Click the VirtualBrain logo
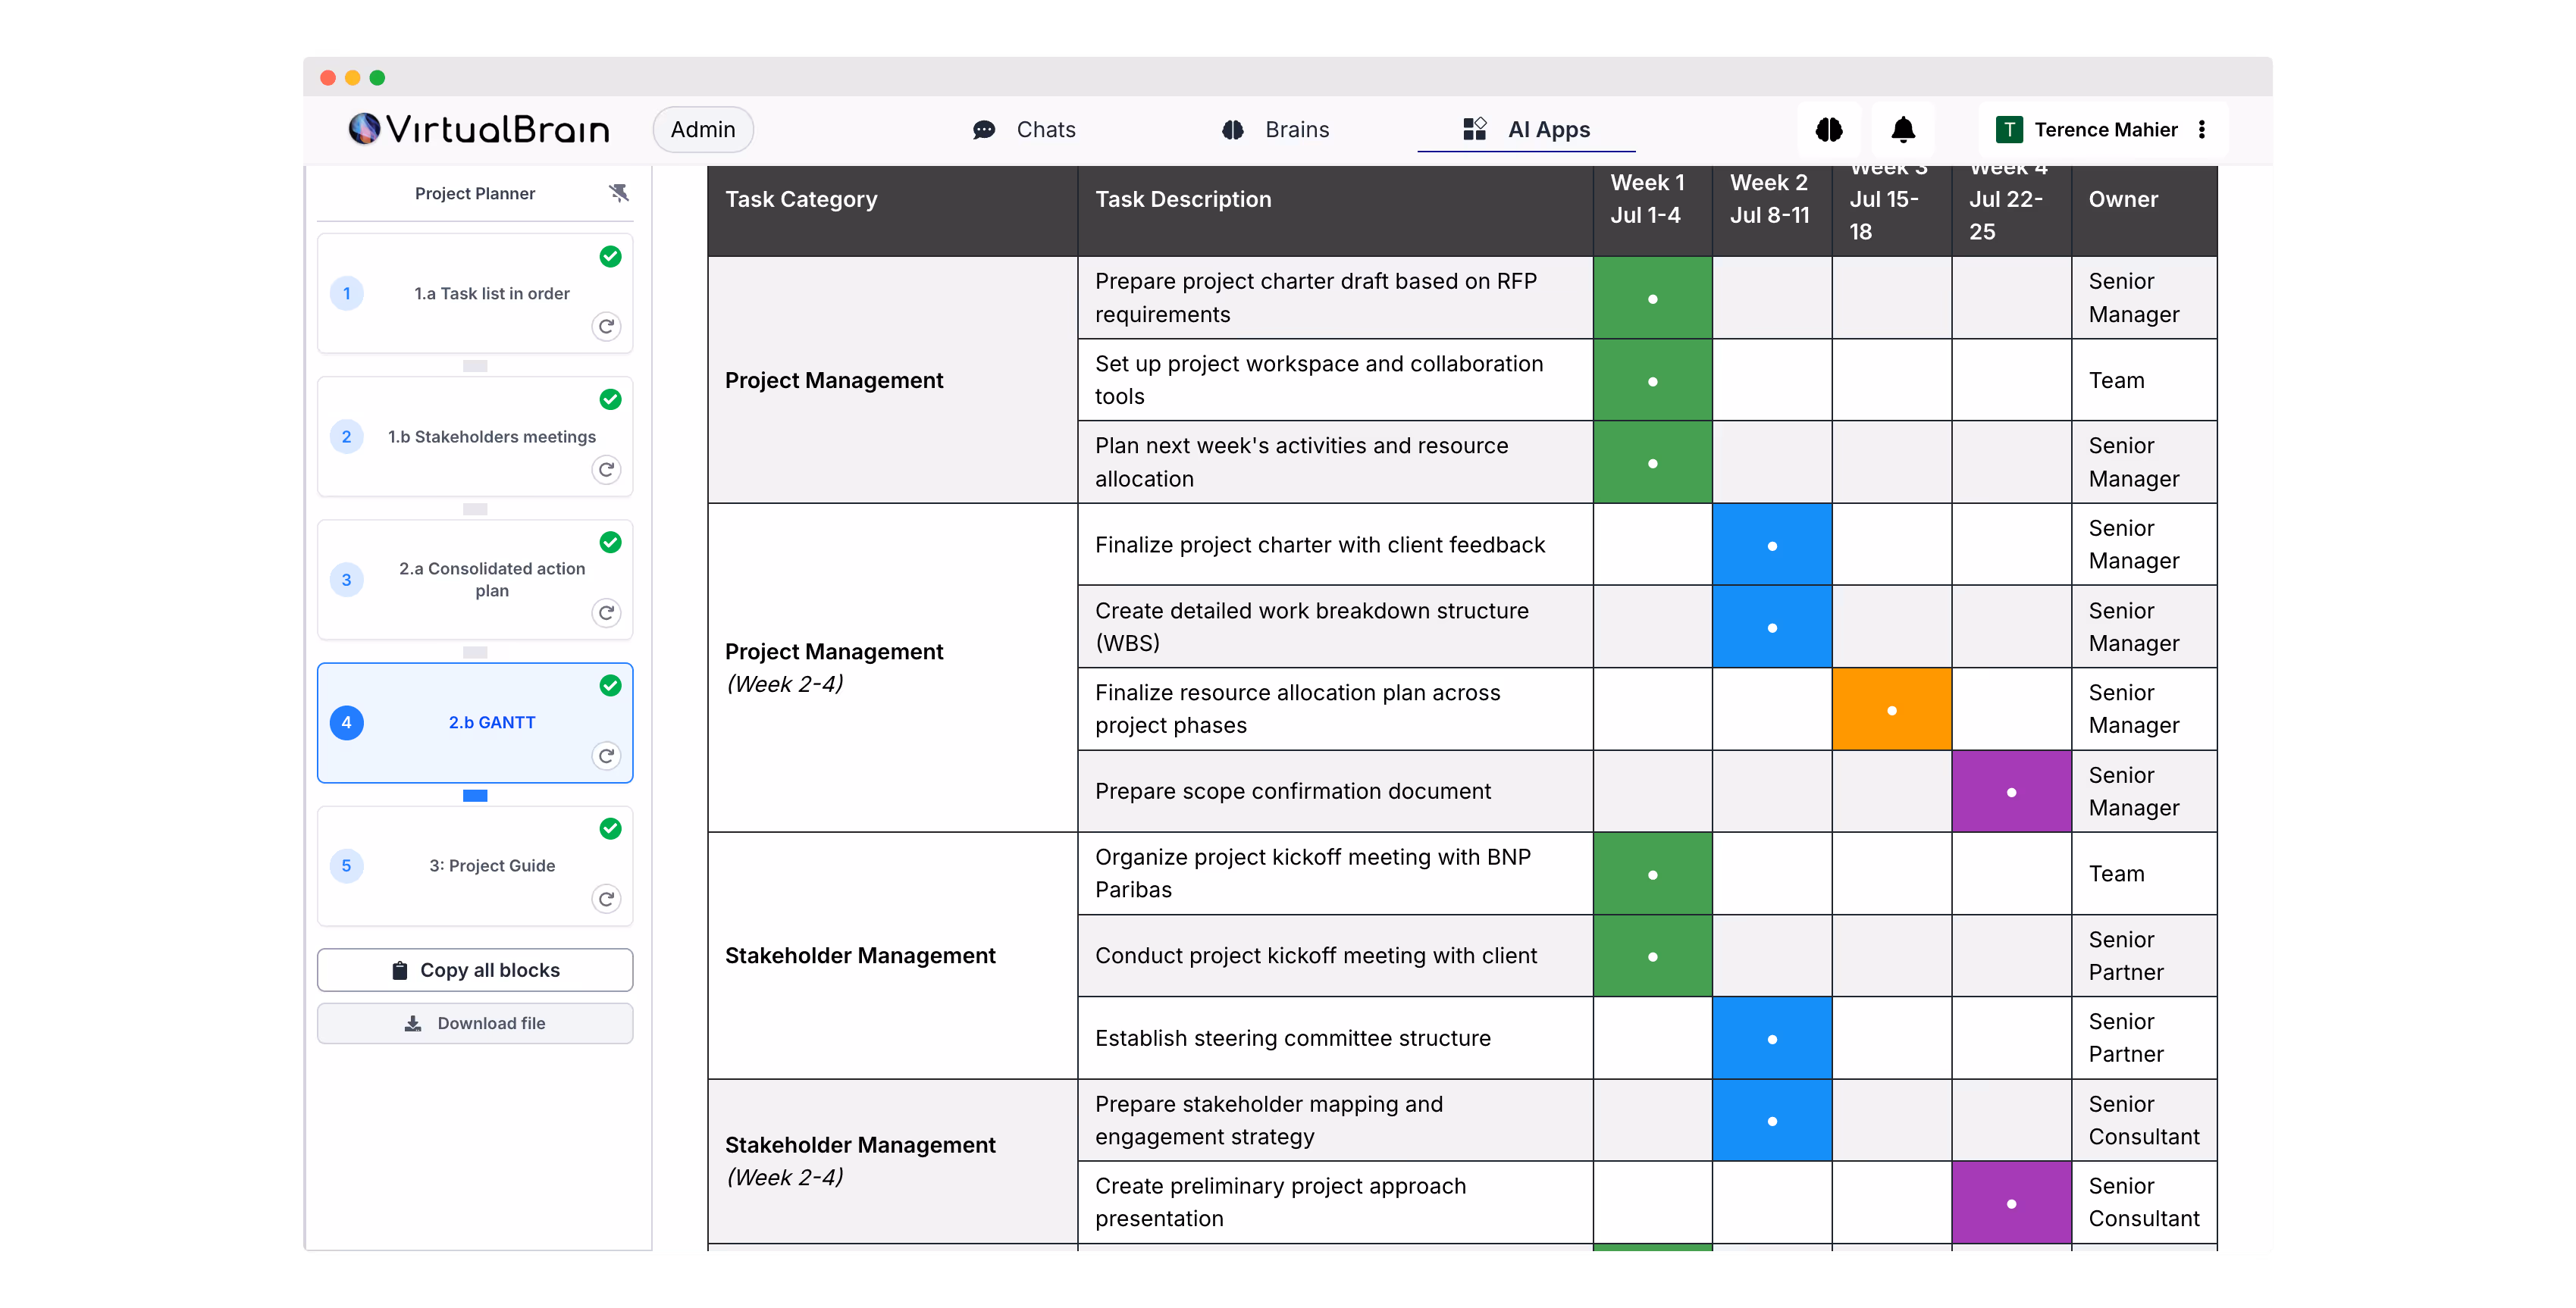Viewport: 2576px width, 1308px height. [x=479, y=130]
